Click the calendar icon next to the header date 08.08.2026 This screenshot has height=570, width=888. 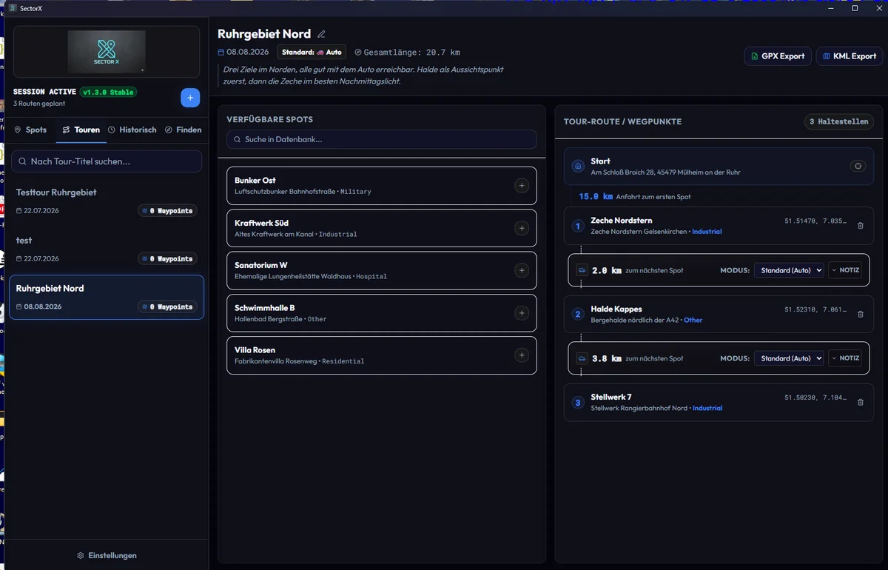click(x=221, y=53)
